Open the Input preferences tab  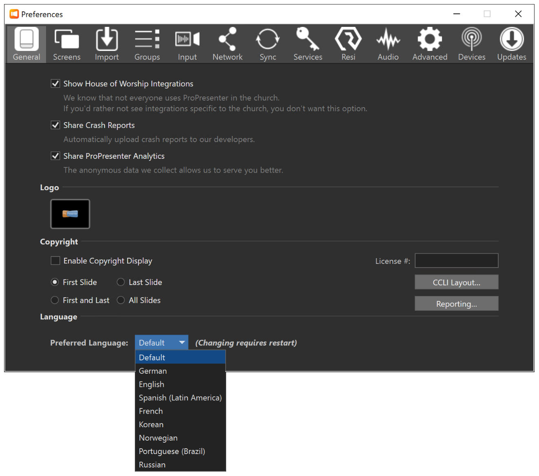pyautogui.click(x=187, y=44)
